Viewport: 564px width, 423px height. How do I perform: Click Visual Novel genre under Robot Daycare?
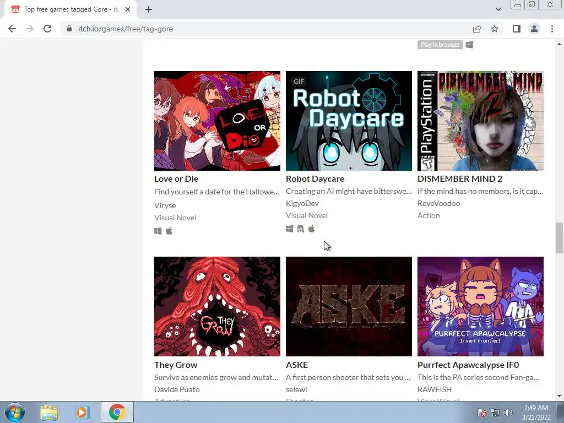(x=307, y=215)
